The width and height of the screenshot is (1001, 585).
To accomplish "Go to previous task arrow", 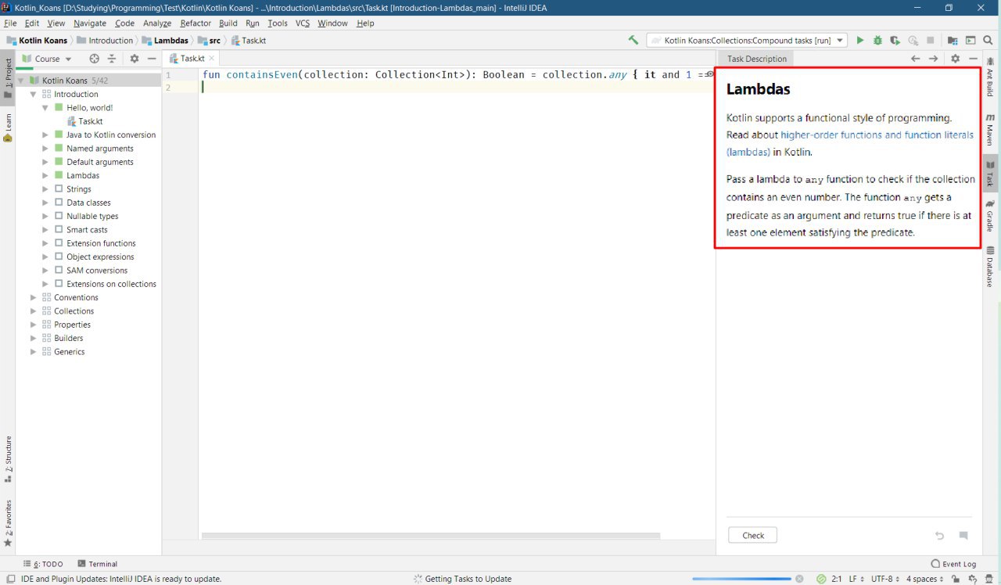I will [916, 59].
